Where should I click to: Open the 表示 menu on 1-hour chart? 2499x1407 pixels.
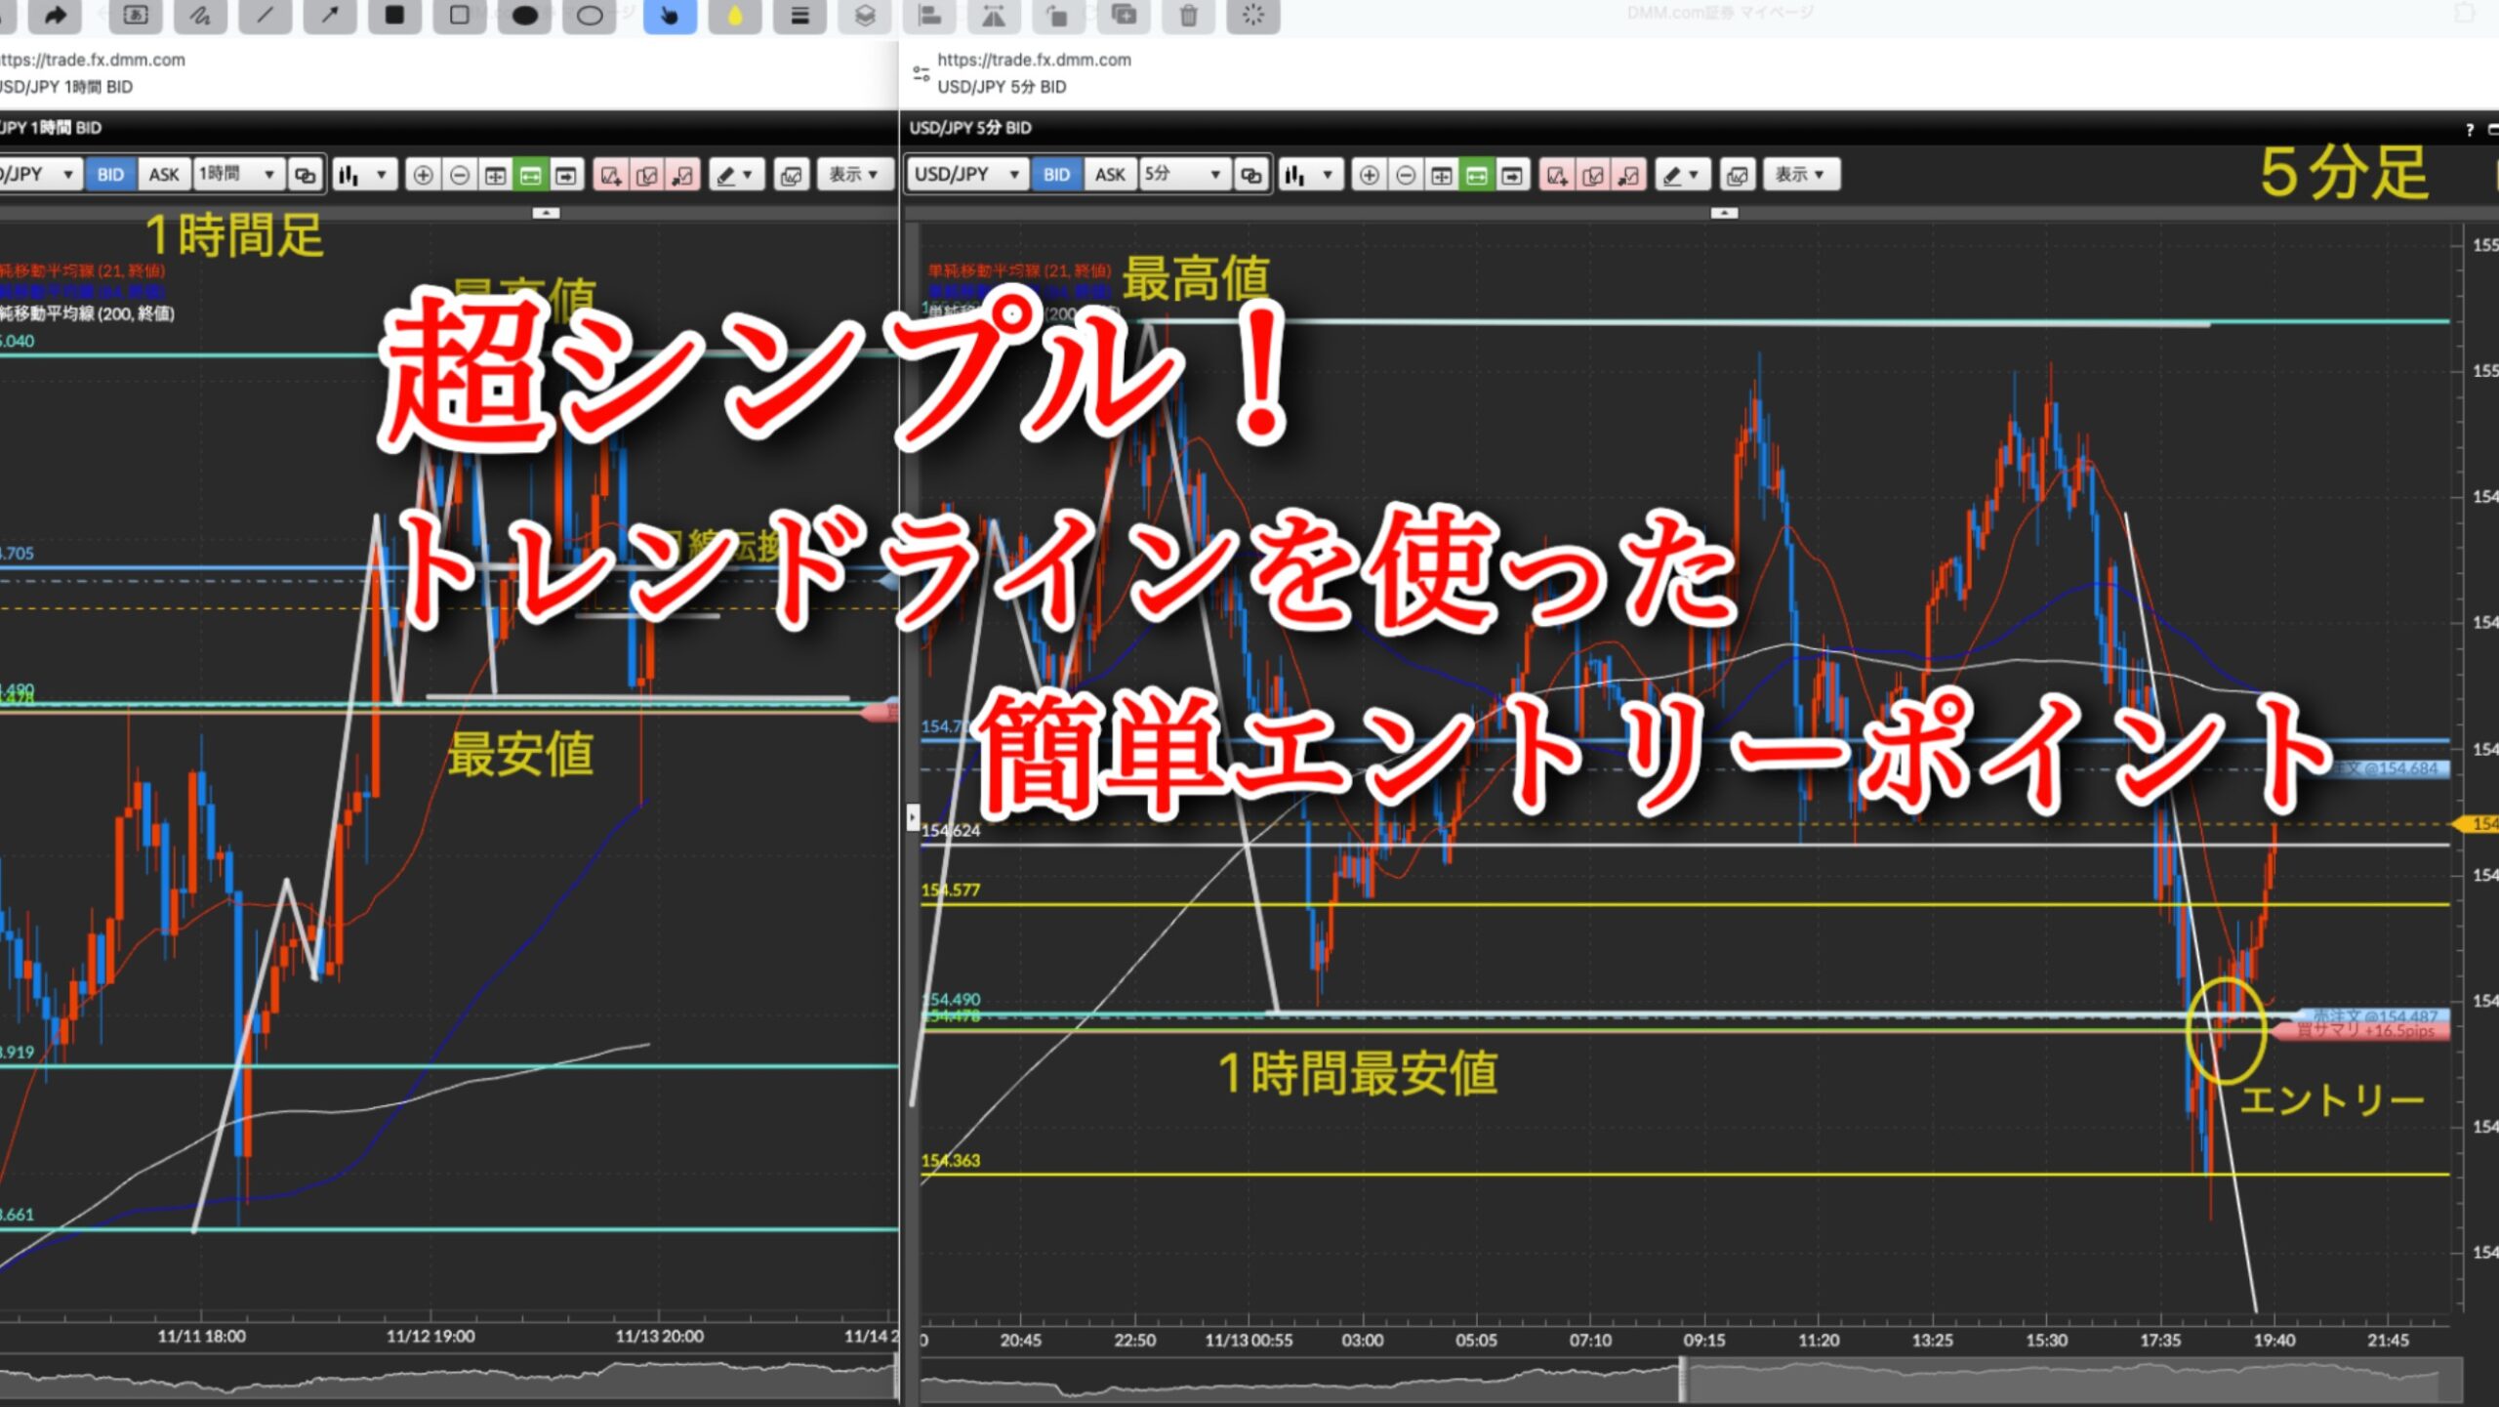pos(854,175)
